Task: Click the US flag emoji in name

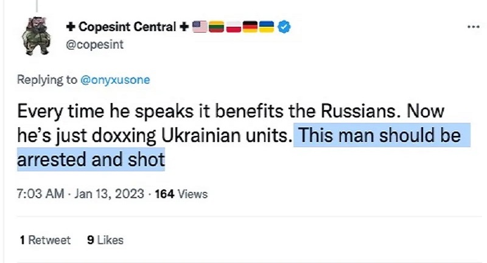Action: pyautogui.click(x=200, y=27)
